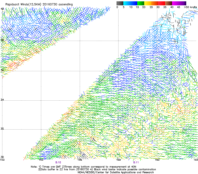This screenshot has width=198, height=174.
Task: Click the longitude label '156'
Action: [x=80, y=160]
